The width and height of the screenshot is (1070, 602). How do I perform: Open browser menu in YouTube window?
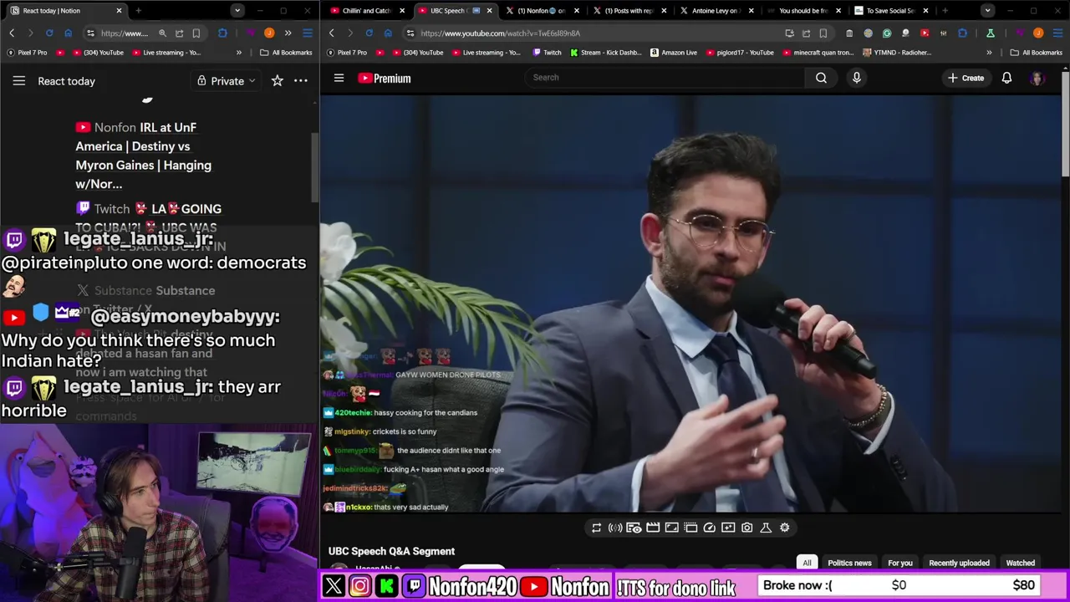coord(1057,33)
